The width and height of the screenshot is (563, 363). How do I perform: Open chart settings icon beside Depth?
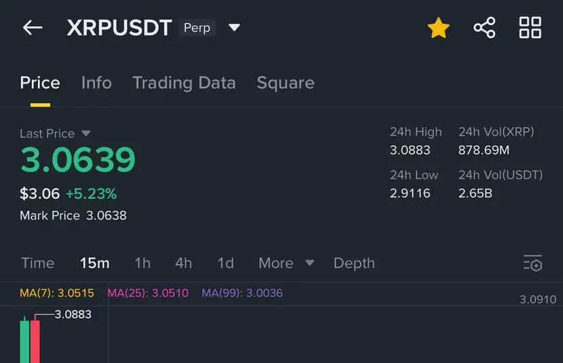(533, 263)
